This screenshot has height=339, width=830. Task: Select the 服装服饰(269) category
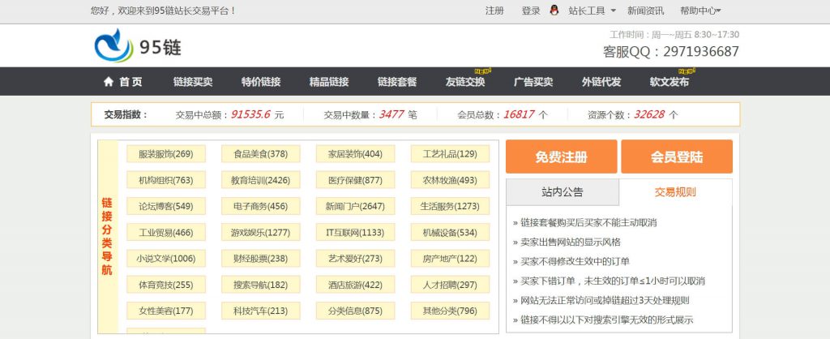coord(166,154)
